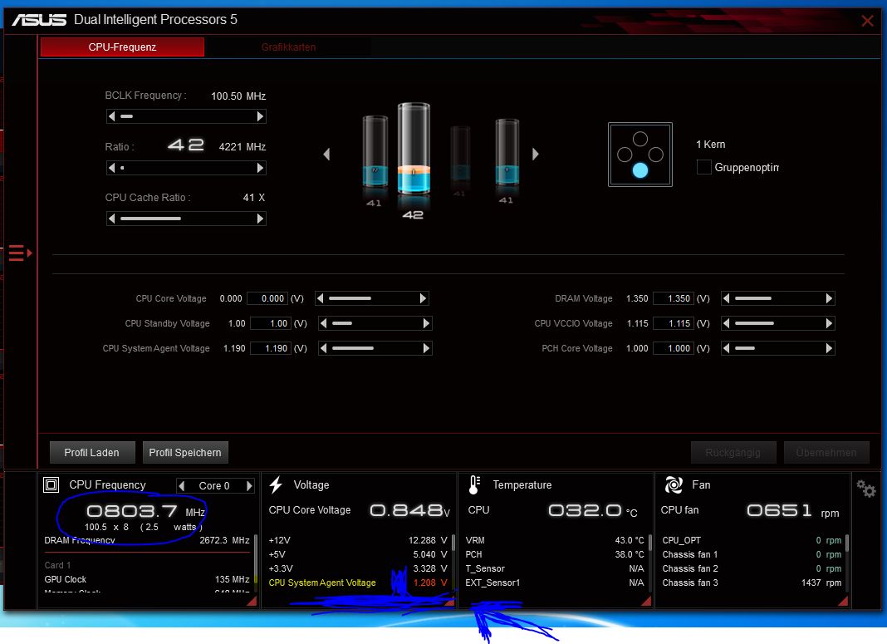Image resolution: width=887 pixels, height=644 pixels.
Task: Click the Temperature panel scrollbar
Action: click(649, 544)
